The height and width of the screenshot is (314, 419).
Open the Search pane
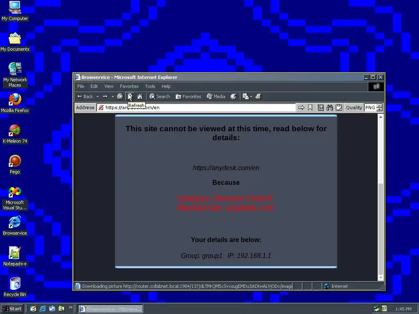[x=160, y=96]
